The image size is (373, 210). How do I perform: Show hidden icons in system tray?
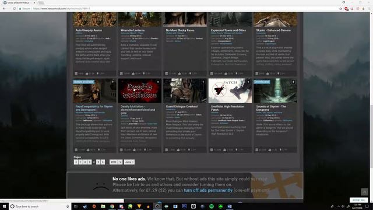tap(339, 206)
